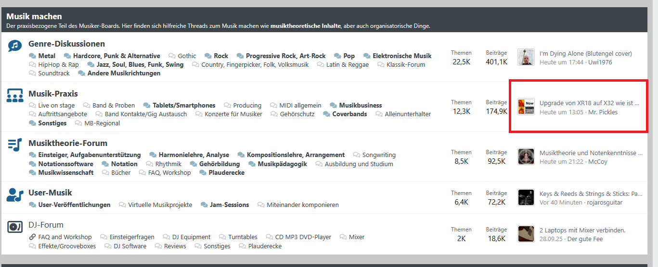The width and height of the screenshot is (658, 267).
Task: Click the Genre-Diskussionen music note bubble icon
Action: (x=15, y=46)
